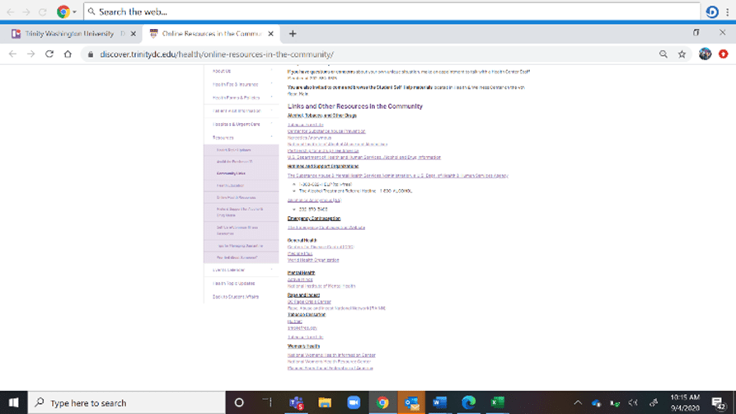Close the Online Resources tab
Viewport: 736px width, 414px height.
tap(271, 34)
